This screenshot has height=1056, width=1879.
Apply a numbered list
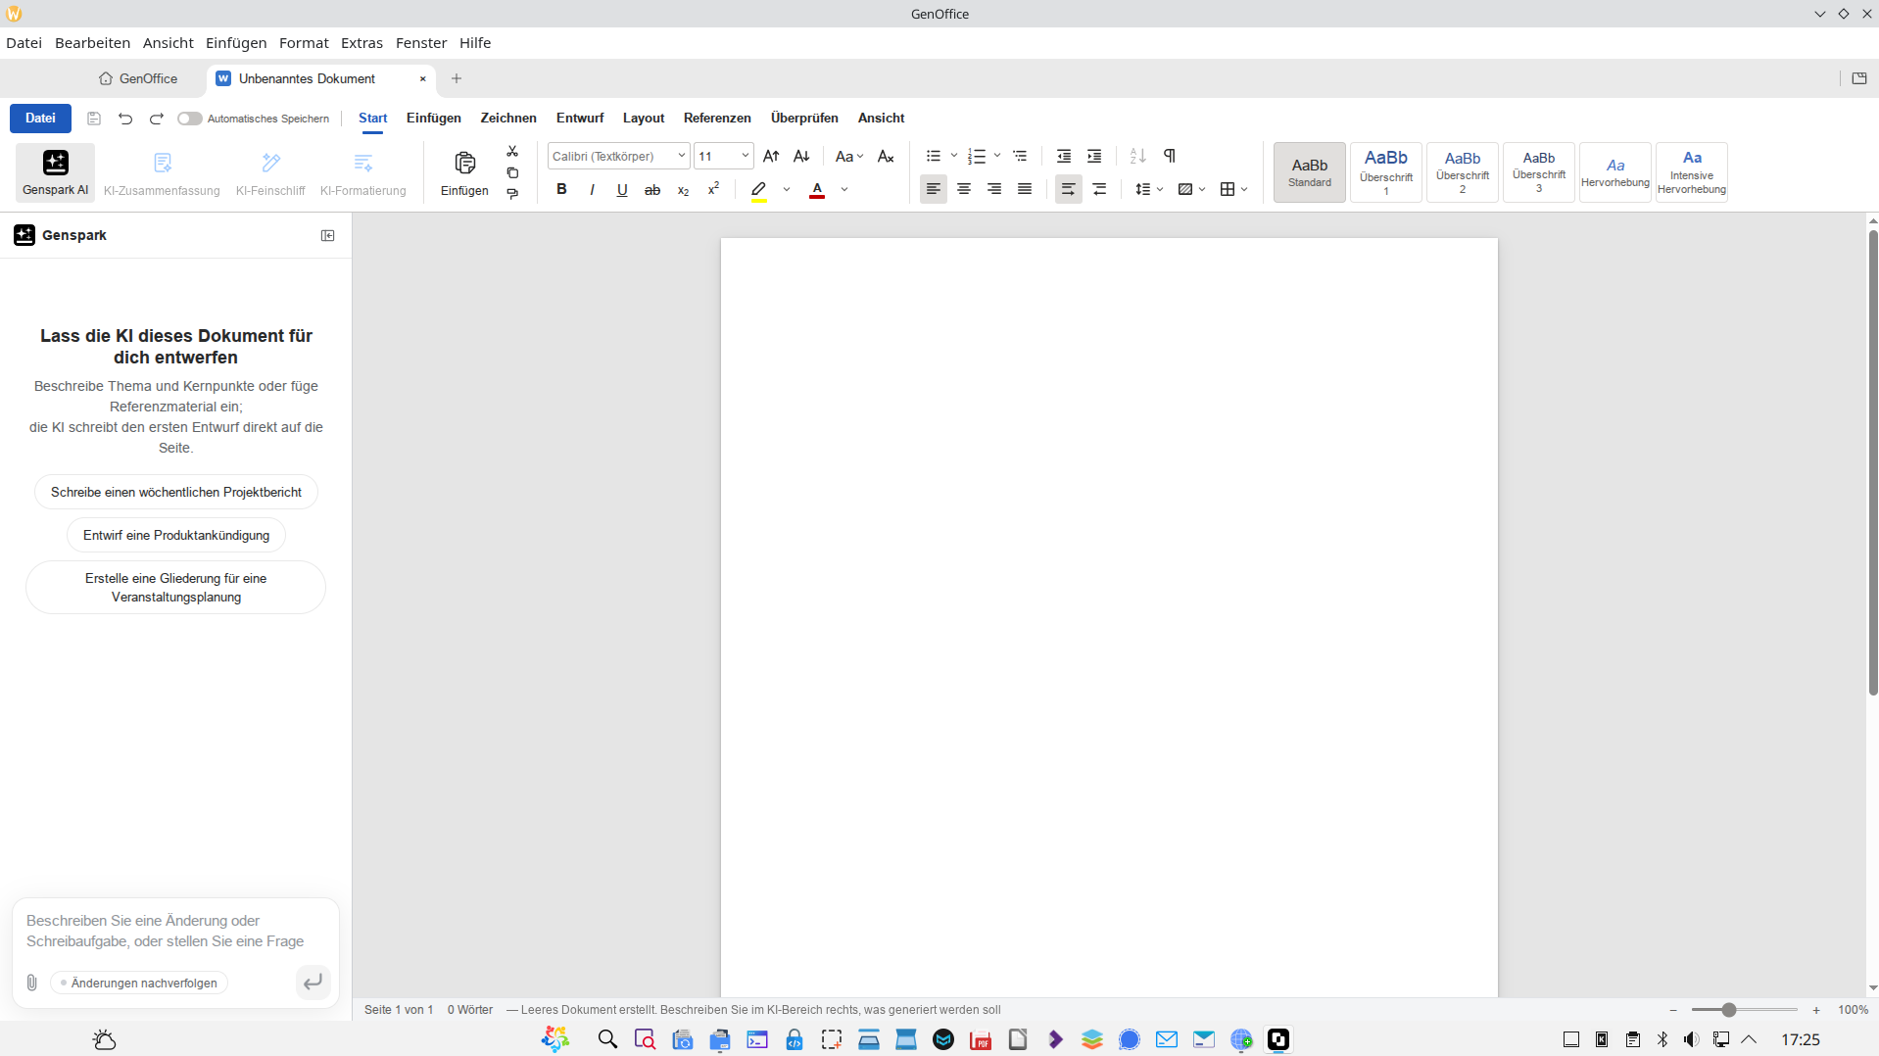coord(976,157)
